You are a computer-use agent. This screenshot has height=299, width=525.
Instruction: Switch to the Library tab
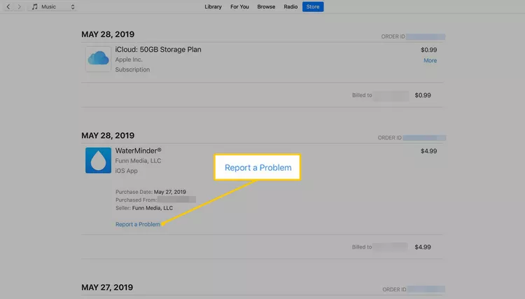coord(213,7)
